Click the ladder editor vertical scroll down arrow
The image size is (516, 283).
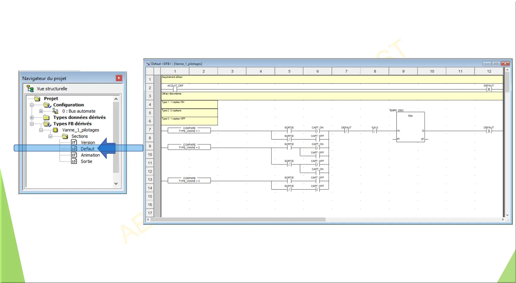click(x=507, y=215)
